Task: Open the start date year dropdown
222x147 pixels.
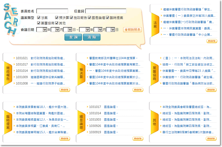Action: pos(41,30)
